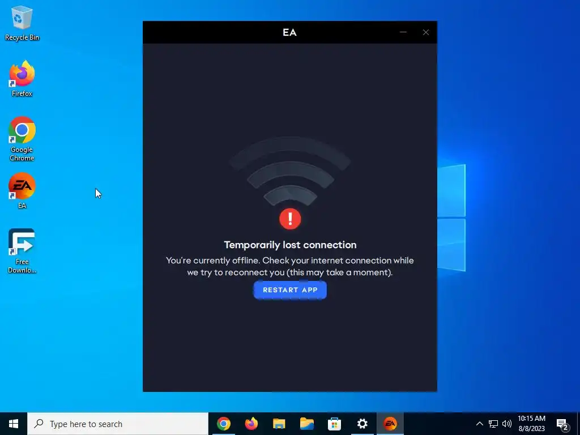This screenshot has width=580, height=435.
Task: Select the Firefox desktop shortcut
Action: click(x=22, y=79)
